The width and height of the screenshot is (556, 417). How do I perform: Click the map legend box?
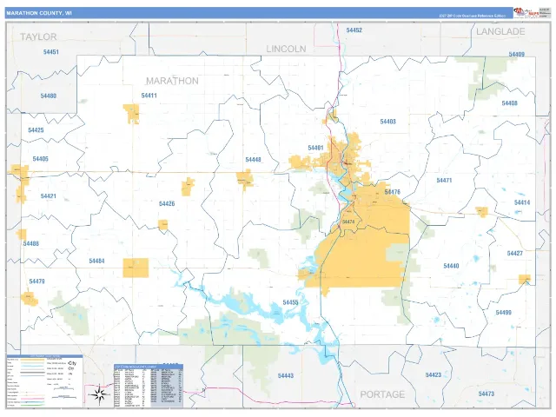[x=44, y=381]
